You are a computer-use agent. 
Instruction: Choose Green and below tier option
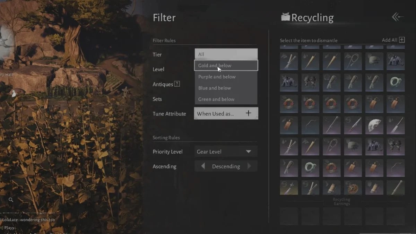(226, 99)
